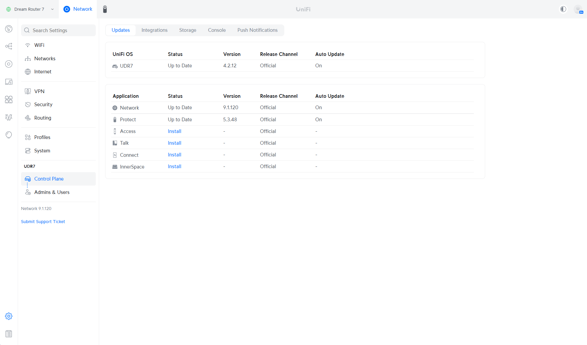Install the Talk application
587x345 pixels.
click(x=174, y=143)
